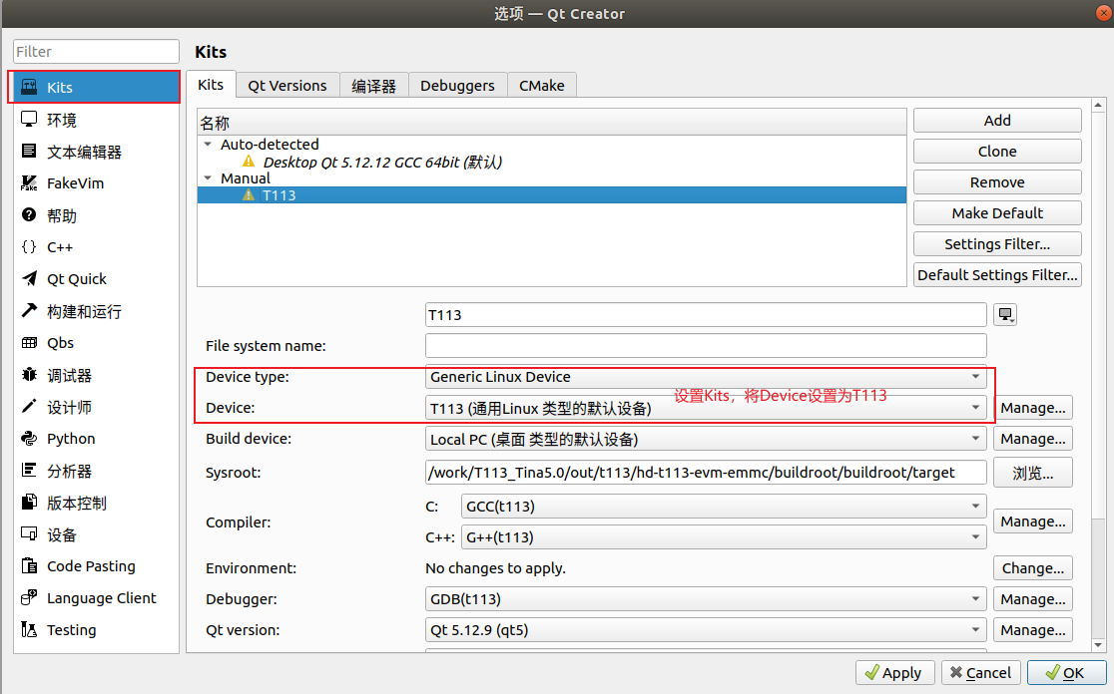Open the C++ compiler G++(t113) dropdown
The height and width of the screenshot is (694, 1114).
[724, 537]
